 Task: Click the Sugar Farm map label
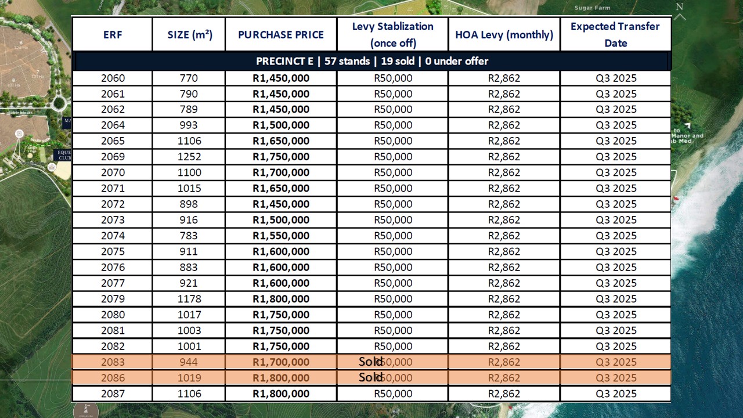592,8
